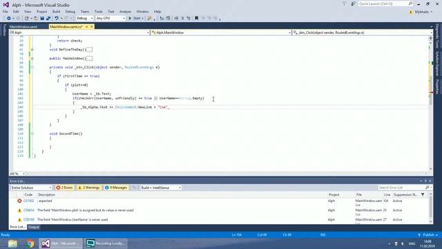The width and height of the screenshot is (442, 249).
Task: Open warning code link CS0414
Action: 28,210
